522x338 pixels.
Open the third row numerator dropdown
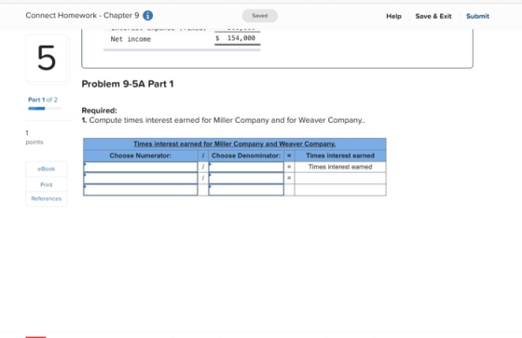pyautogui.click(x=141, y=190)
